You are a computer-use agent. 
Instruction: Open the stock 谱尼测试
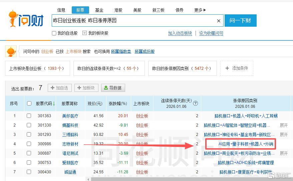(x=70, y=153)
